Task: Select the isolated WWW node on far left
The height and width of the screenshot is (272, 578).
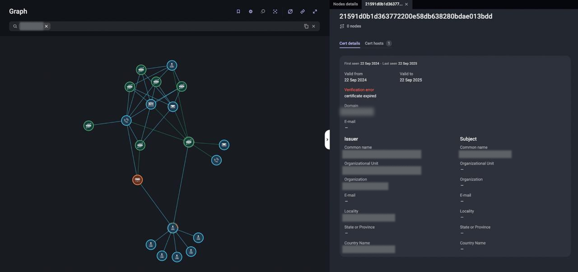Action: click(x=89, y=126)
